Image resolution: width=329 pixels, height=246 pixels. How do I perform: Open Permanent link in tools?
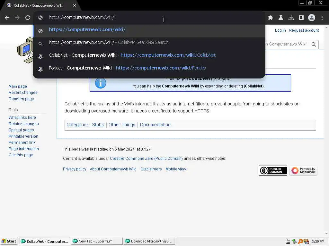[x=22, y=143]
